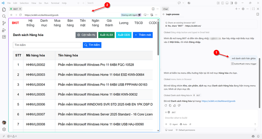
Task: Close the BKIT editor tab
Action: [x=20, y=9]
